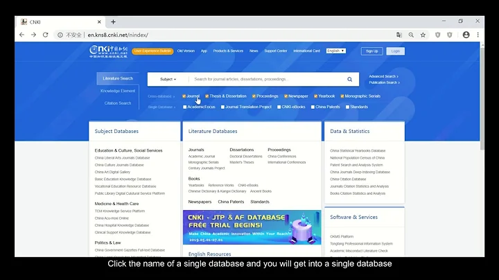Click in the literature search input field

coord(268,79)
